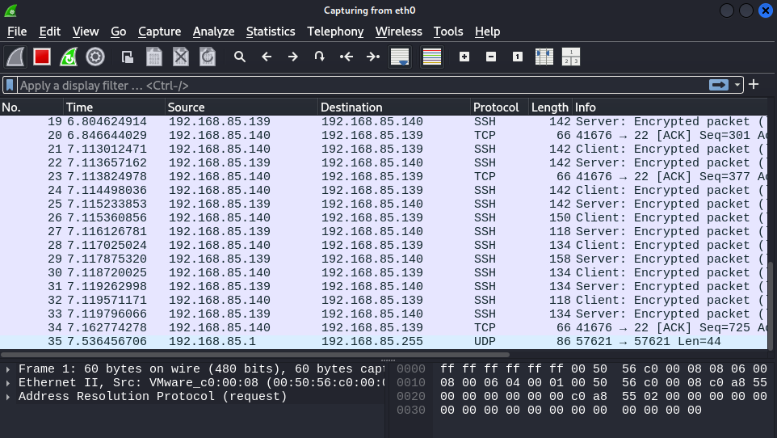This screenshot has width=777, height=438.
Task: Zoom in on packet text
Action: click(464, 57)
